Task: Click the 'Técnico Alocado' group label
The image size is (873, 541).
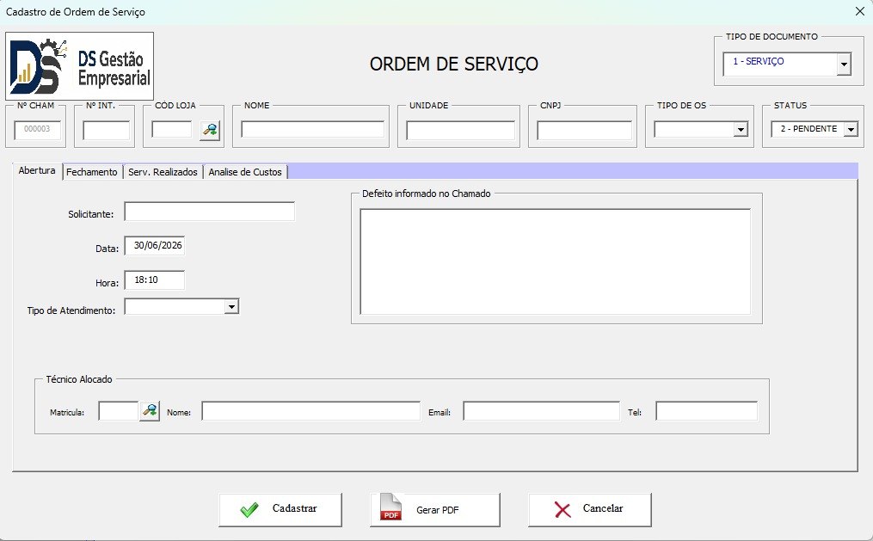Action: coord(79,379)
